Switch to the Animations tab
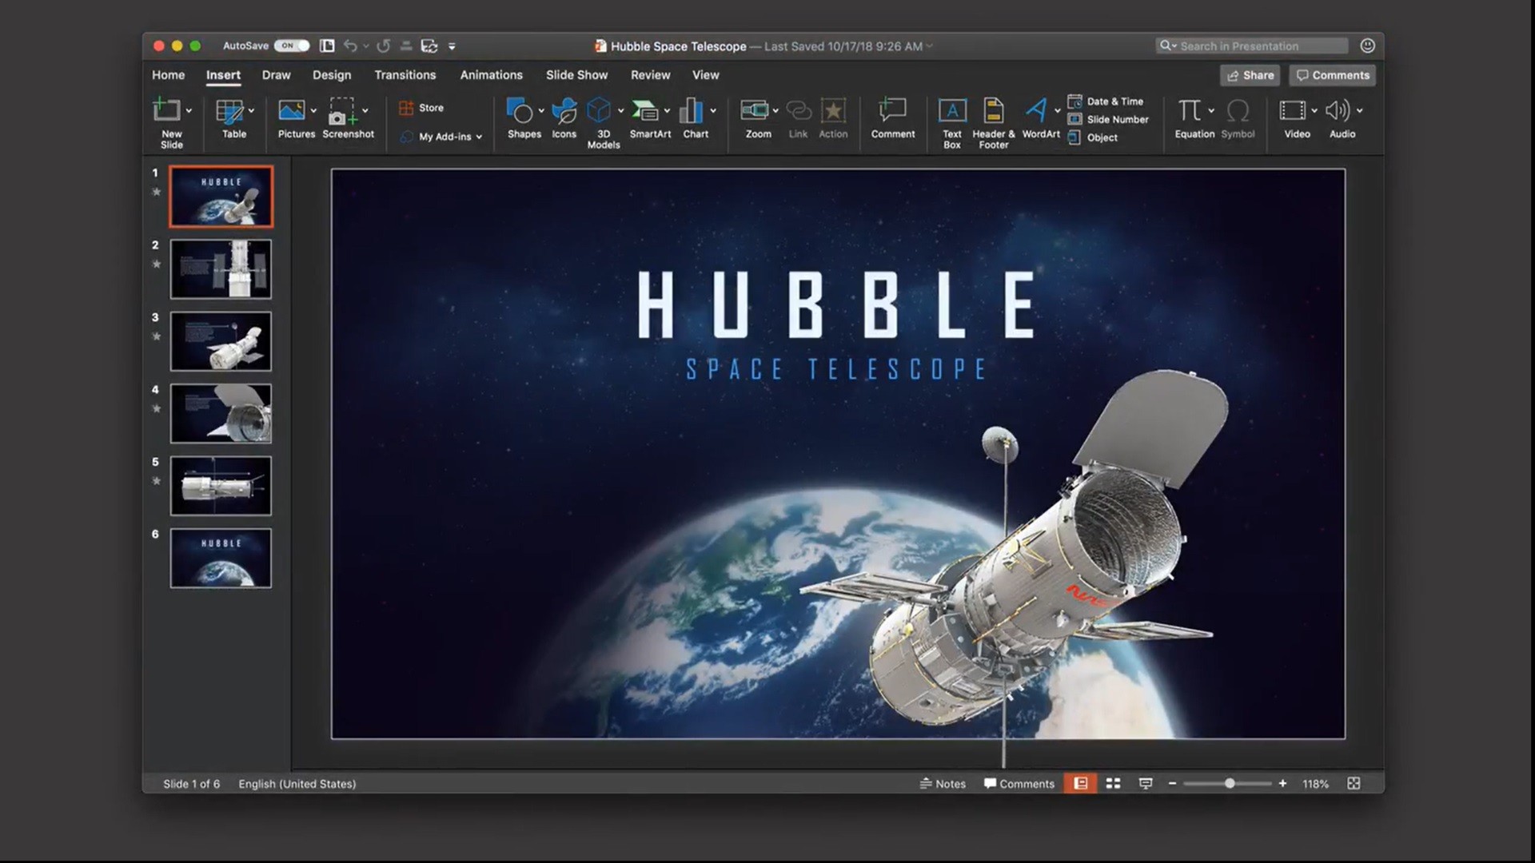Viewport: 1535px width, 863px height. click(x=491, y=74)
